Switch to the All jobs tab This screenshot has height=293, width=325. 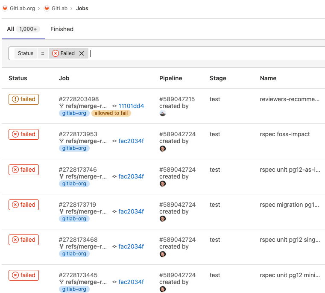pyautogui.click(x=23, y=29)
